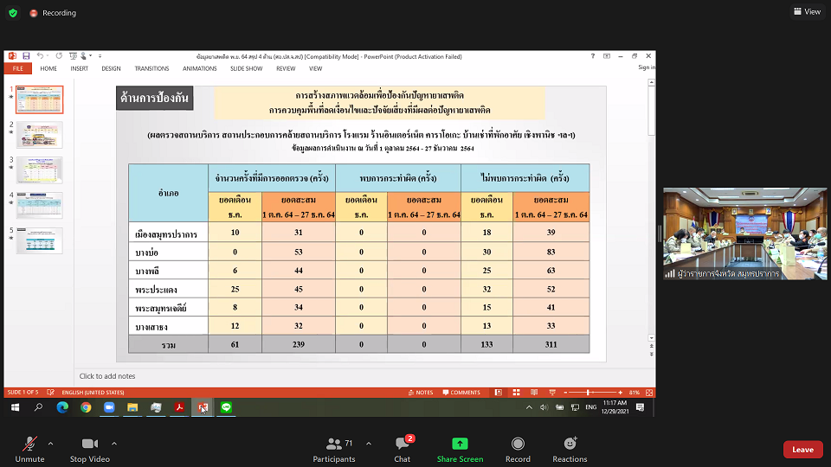Show hidden system tray icons
The image size is (831, 467).
529,407
